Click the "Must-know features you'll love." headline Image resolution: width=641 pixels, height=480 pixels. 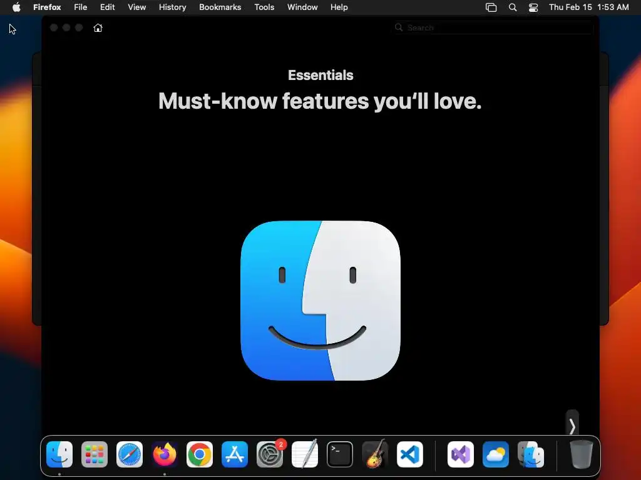(x=320, y=101)
